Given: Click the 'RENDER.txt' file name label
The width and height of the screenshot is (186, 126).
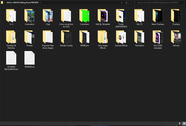Looking at the screenshot, I should tap(29, 67).
